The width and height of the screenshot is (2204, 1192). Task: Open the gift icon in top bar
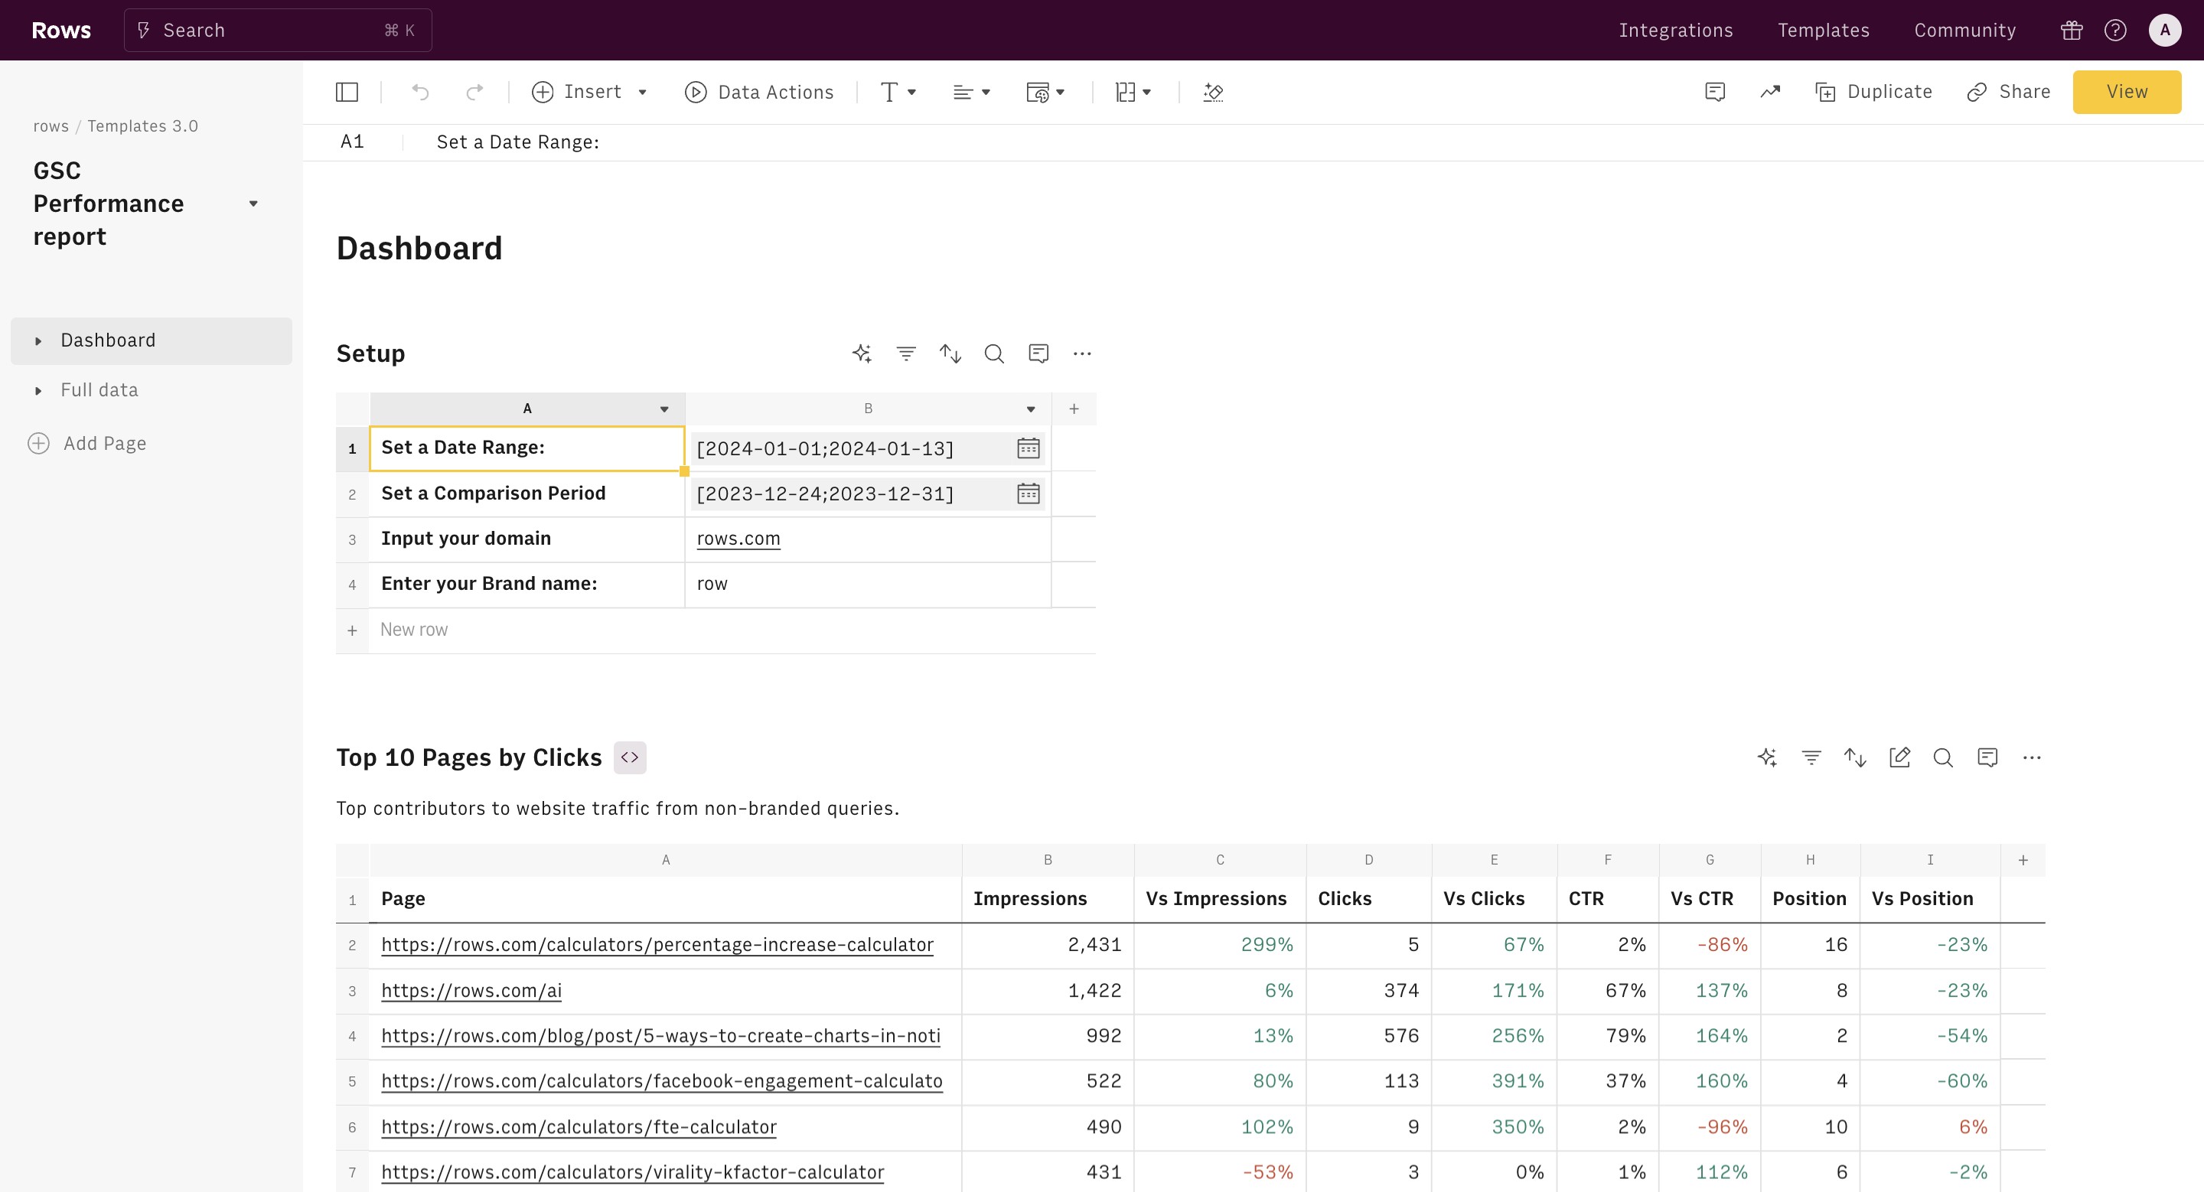click(x=2072, y=30)
